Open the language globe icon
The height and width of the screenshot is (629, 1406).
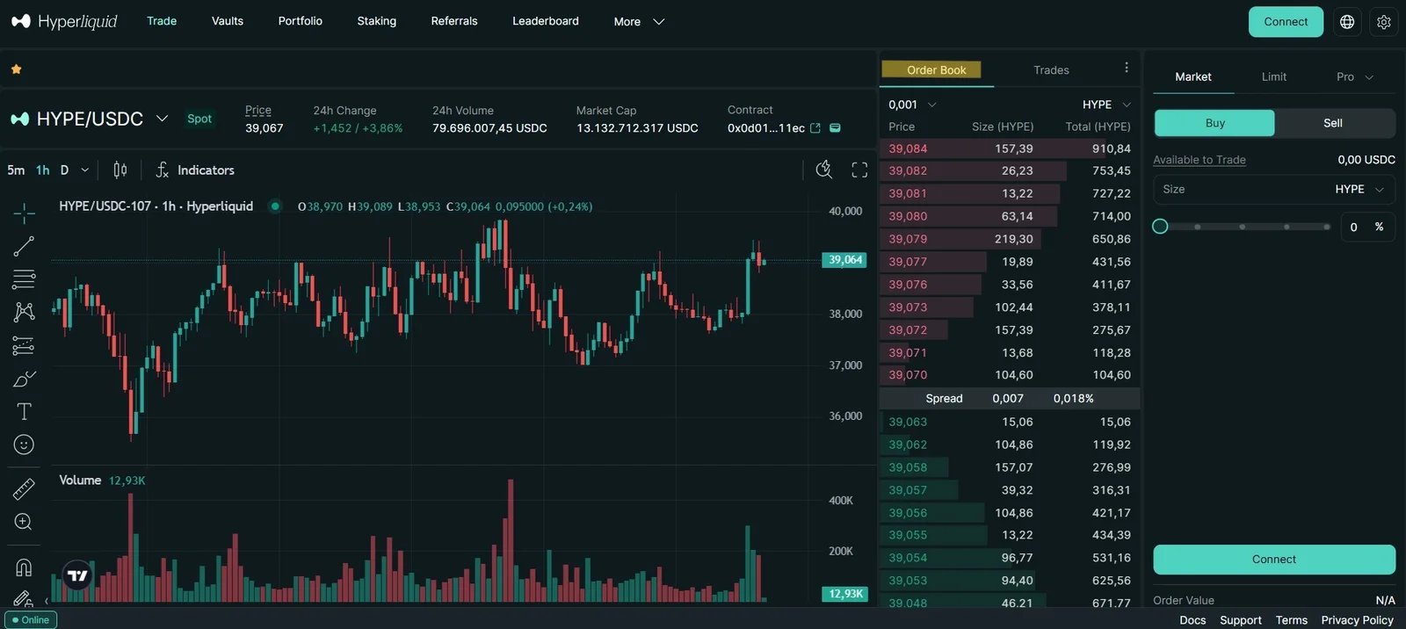1347,22
